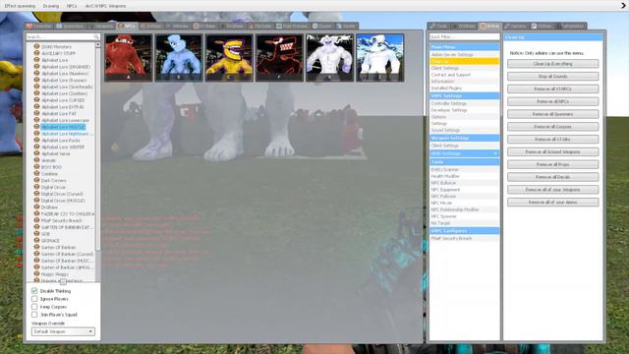
Task: Click the NPCs tab icon
Action: coord(121,27)
